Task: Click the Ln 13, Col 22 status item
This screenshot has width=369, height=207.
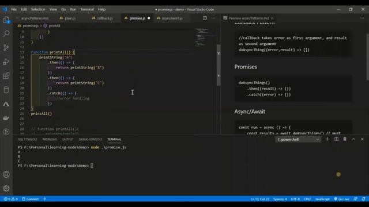Action: pos(260,199)
